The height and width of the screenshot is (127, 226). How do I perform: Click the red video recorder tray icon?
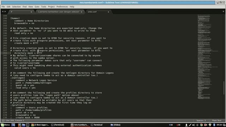(206, 125)
